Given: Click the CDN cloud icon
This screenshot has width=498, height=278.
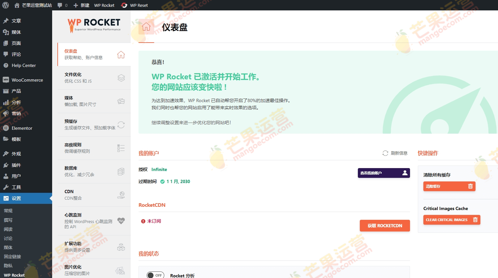Looking at the screenshot, I should [x=121, y=195].
